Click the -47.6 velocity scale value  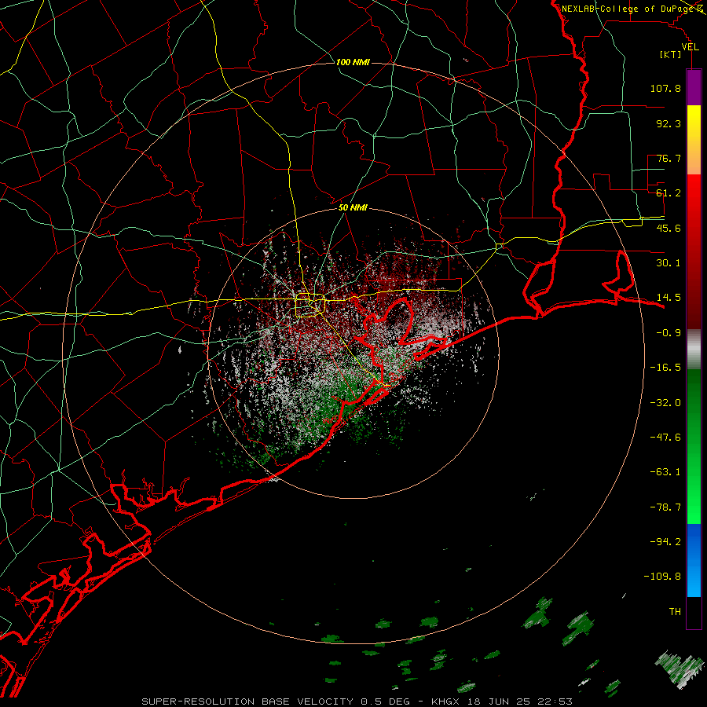[x=665, y=438]
